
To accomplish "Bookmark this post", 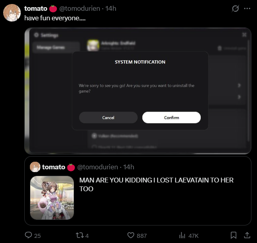I will click(234, 235).
